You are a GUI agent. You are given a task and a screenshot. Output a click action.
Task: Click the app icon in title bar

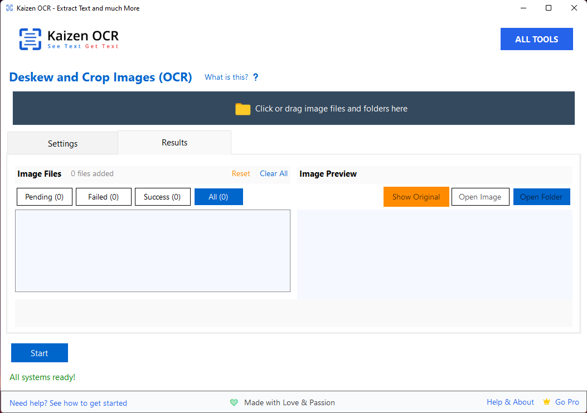pos(9,8)
